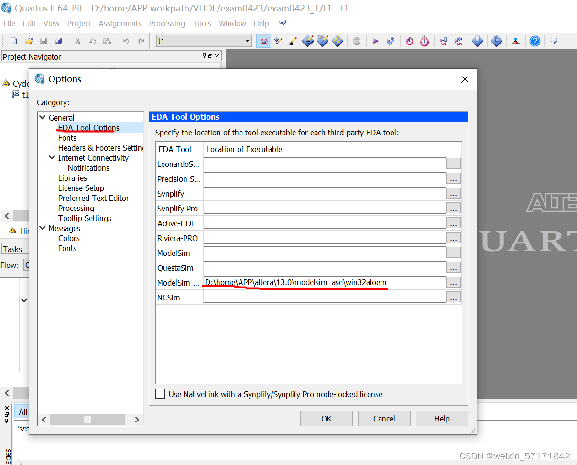Click the Paste clipboard toolbar icon

[107, 41]
